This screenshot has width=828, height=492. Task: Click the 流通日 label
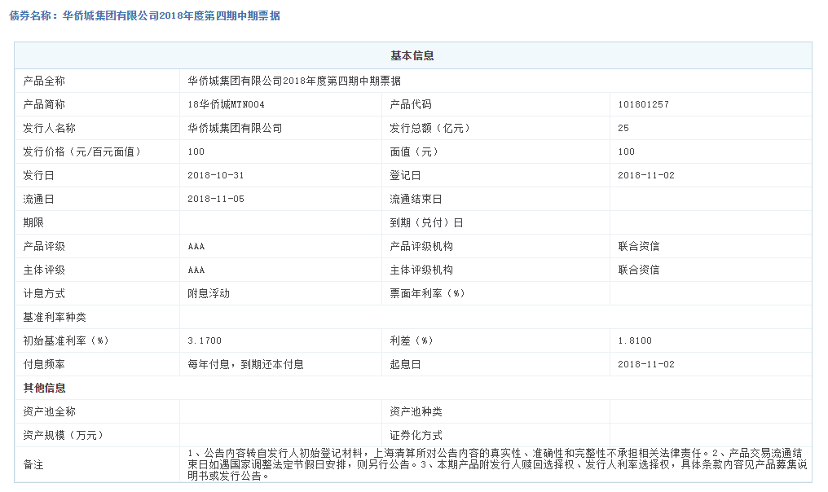[38, 200]
